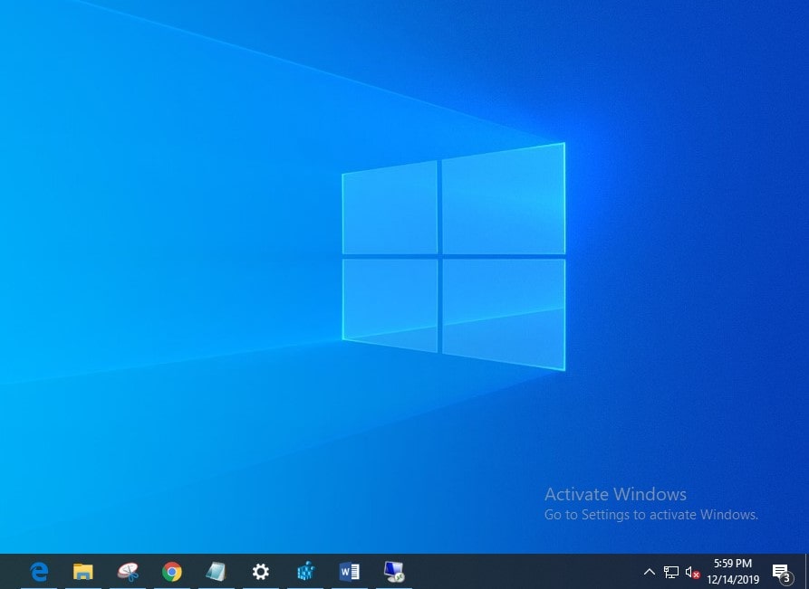This screenshot has width=809, height=589.
Task: Open Windows Settings via the gear icon
Action: coord(260,572)
